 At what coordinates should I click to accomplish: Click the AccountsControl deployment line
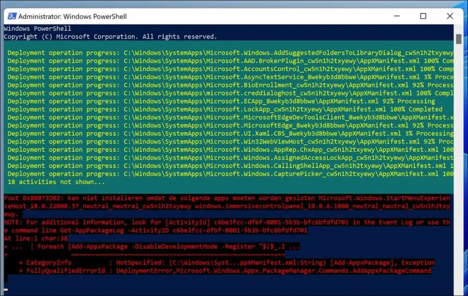pos(230,69)
